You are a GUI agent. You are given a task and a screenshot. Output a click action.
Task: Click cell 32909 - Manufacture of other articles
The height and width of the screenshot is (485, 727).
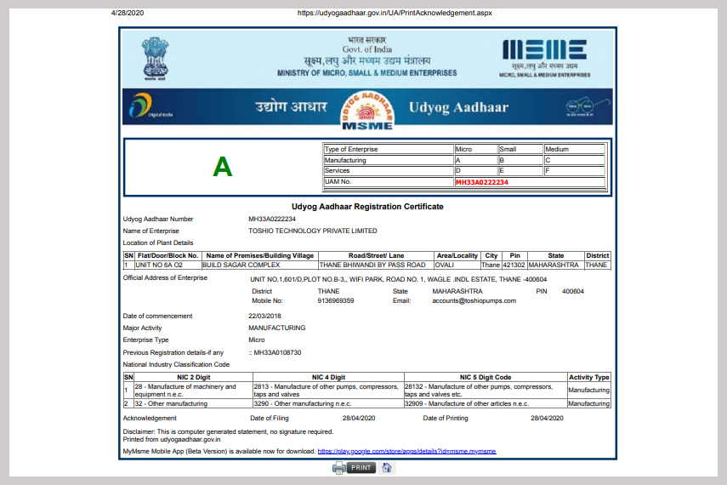tap(486, 404)
